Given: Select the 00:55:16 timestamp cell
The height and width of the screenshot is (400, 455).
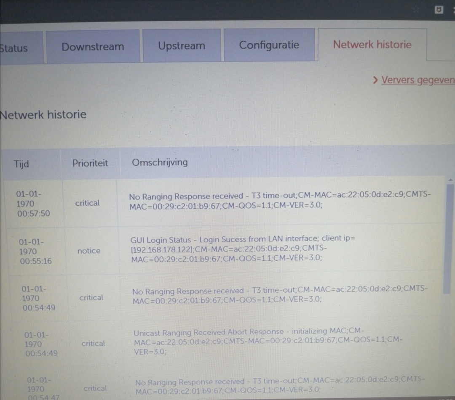Looking at the screenshot, I should [35, 252].
